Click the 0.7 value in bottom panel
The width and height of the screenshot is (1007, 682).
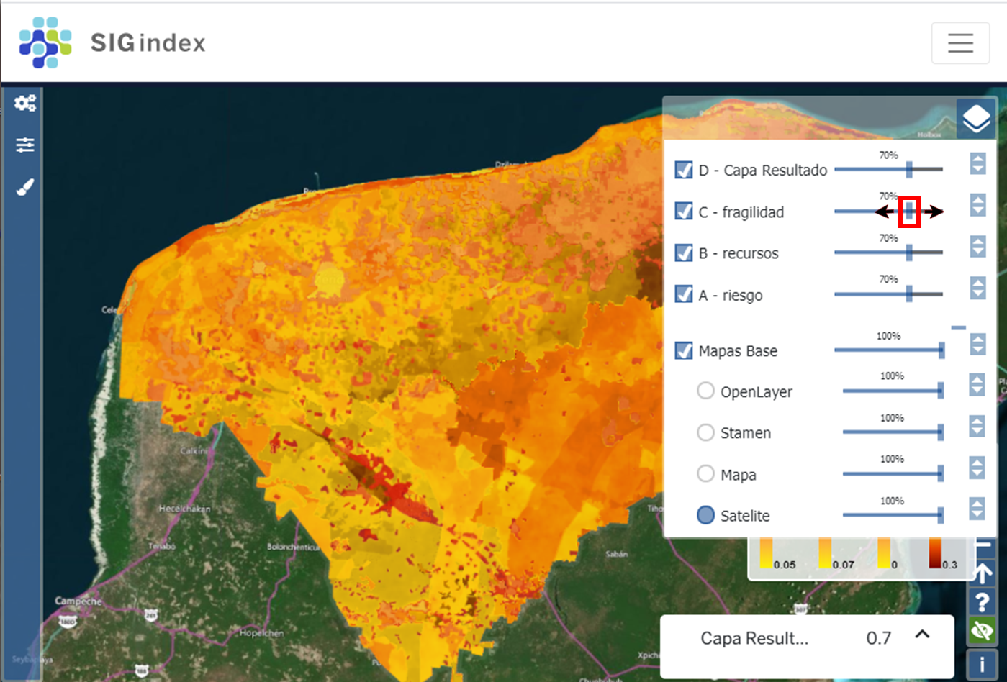[x=879, y=638]
